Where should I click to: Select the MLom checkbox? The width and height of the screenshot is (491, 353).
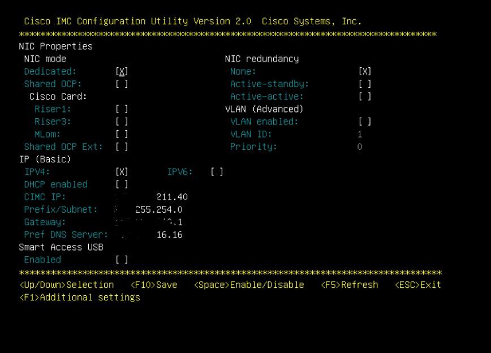coord(122,135)
